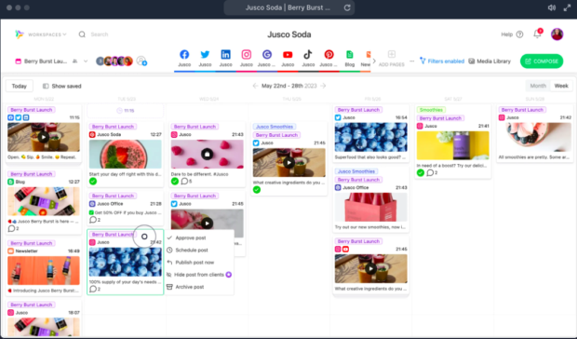Toggle the Filters enabled control
577x339 pixels.
[x=442, y=61]
